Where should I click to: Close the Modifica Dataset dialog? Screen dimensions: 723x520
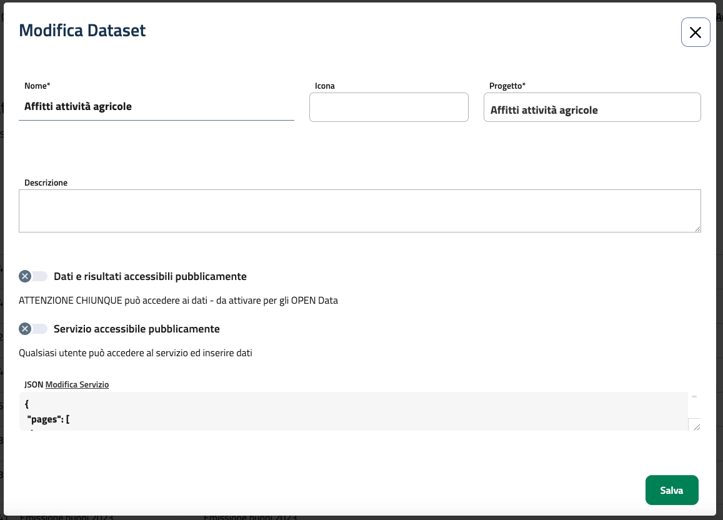point(695,32)
